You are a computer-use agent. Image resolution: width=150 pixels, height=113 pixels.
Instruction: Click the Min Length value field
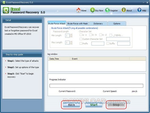(x=67, y=35)
